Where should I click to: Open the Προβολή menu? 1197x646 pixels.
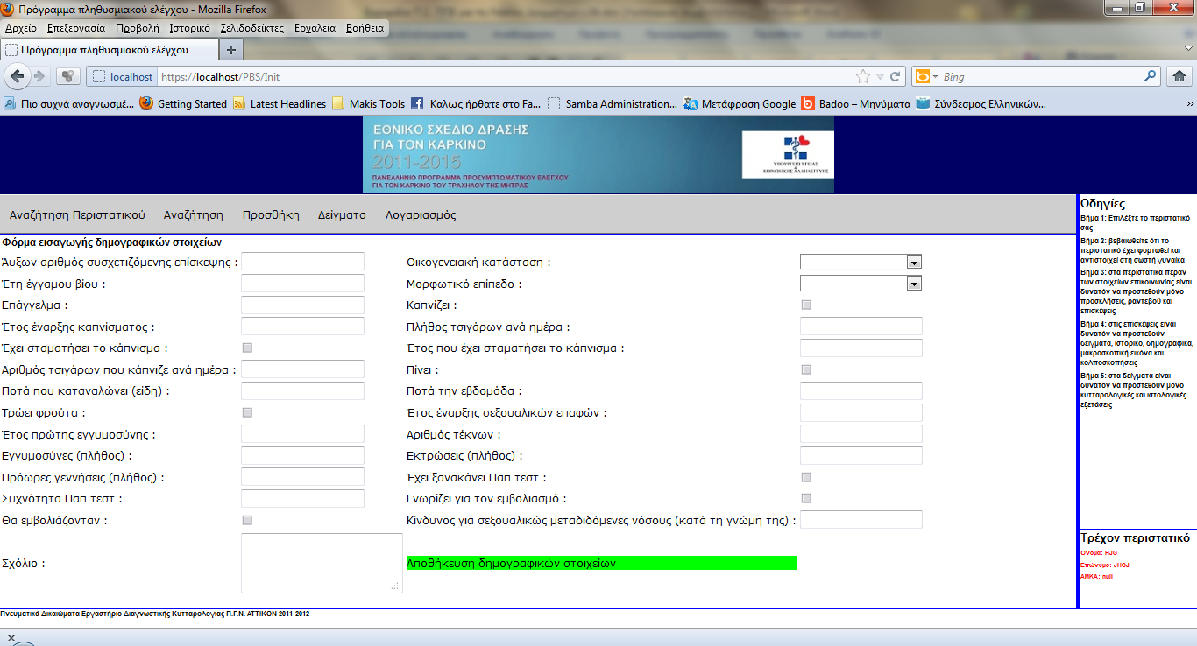[138, 28]
